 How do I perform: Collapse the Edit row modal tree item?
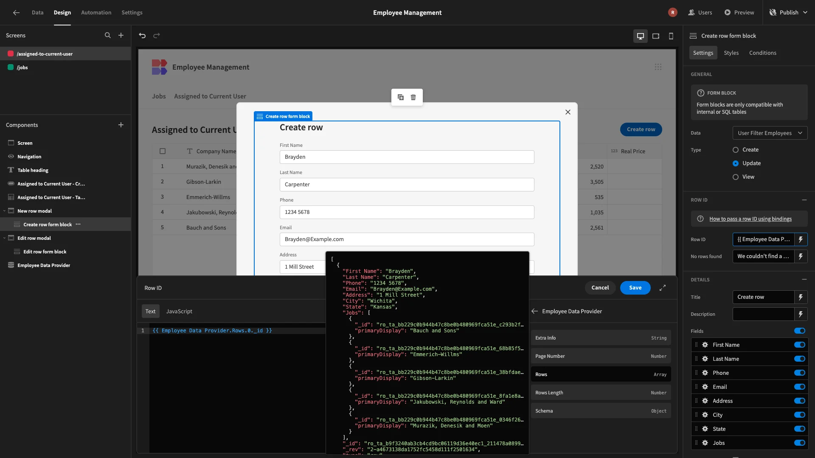pyautogui.click(x=4, y=238)
